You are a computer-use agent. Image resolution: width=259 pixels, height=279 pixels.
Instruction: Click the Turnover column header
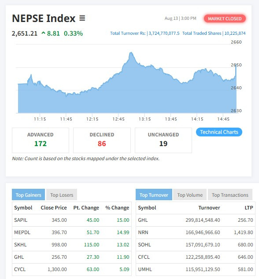209,208
